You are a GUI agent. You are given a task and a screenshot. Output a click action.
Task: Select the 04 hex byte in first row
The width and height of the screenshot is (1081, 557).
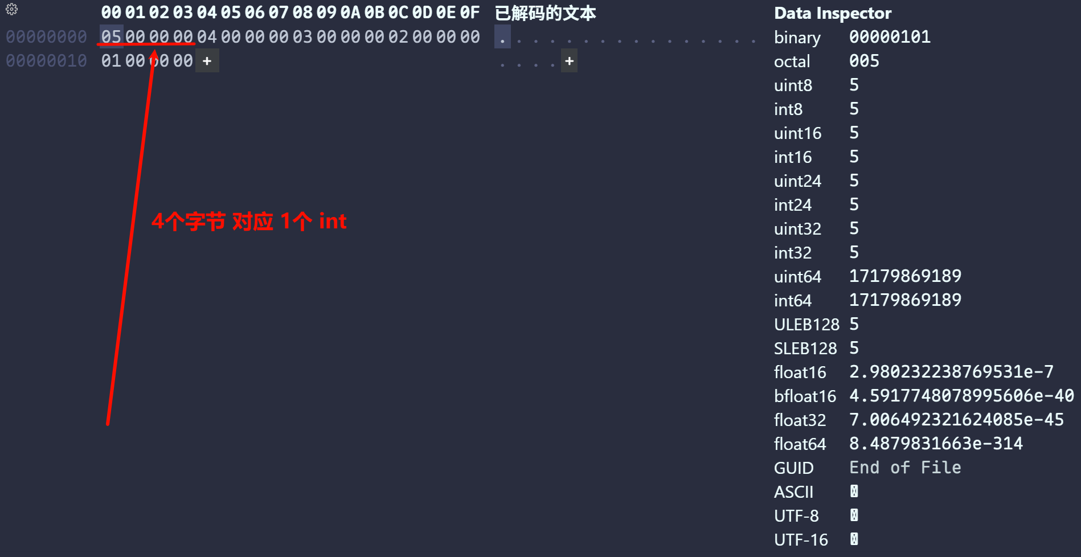coord(207,37)
